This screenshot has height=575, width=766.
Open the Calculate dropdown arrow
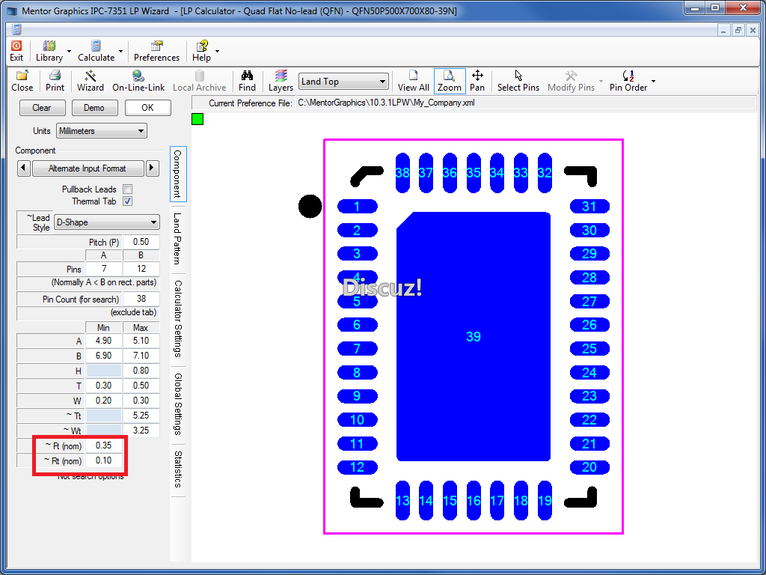coord(121,51)
